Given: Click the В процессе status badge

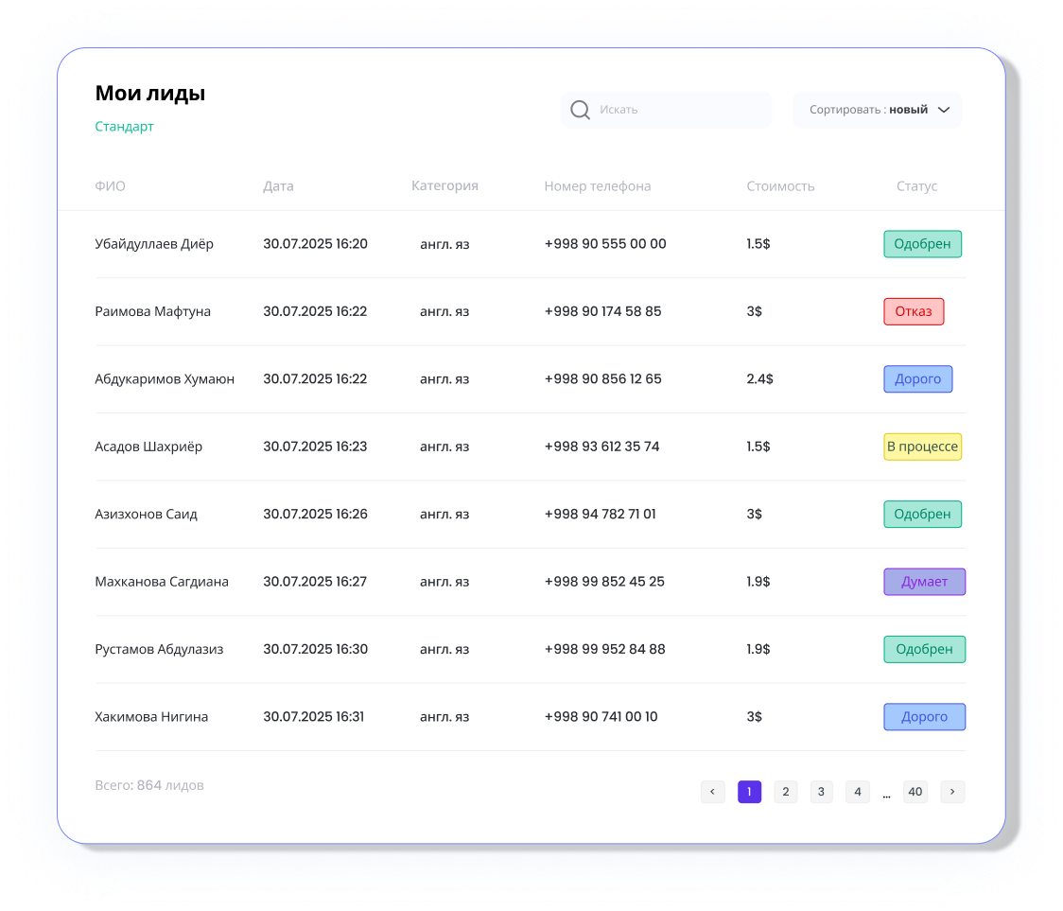Looking at the screenshot, I should coord(922,447).
